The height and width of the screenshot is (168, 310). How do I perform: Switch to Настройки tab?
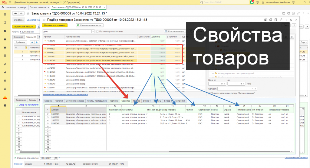180,101
